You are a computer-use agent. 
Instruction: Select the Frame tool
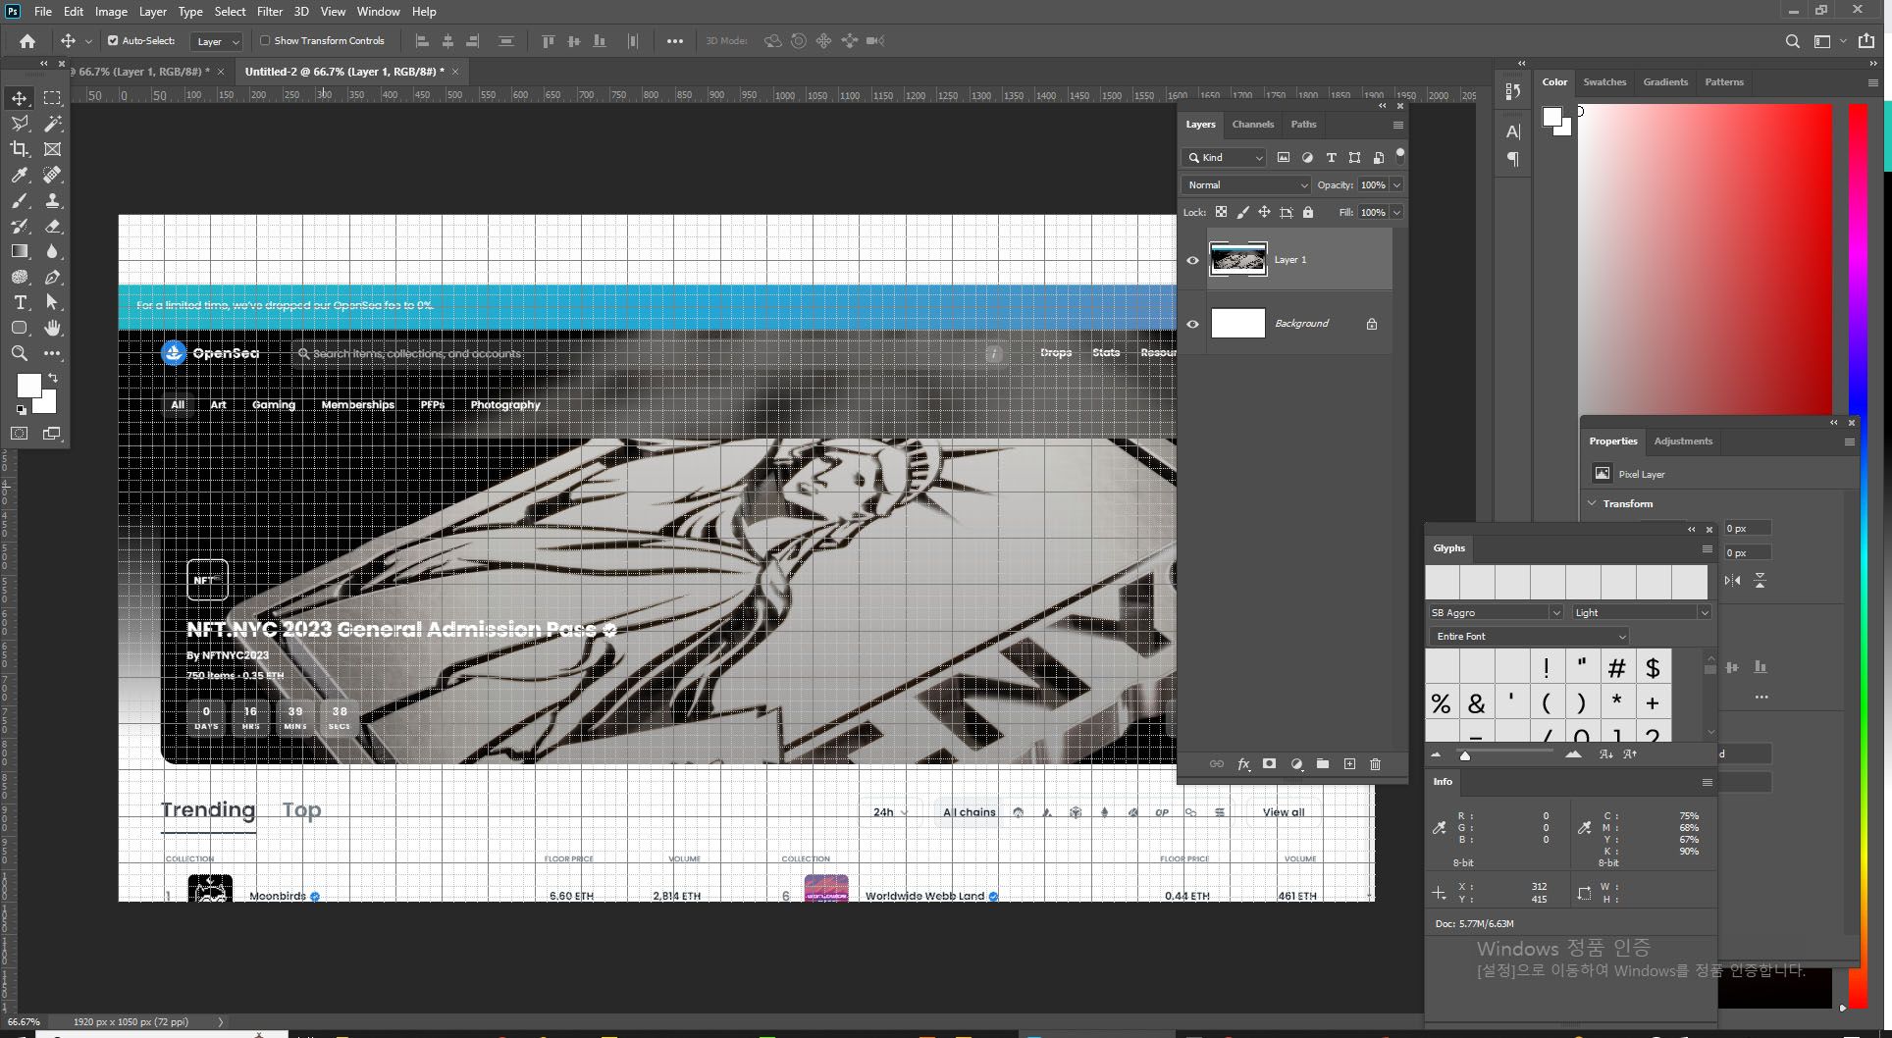click(53, 149)
